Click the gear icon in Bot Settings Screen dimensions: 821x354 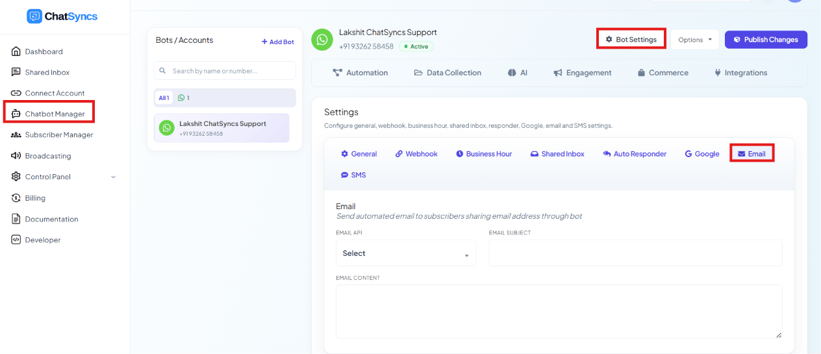click(609, 40)
